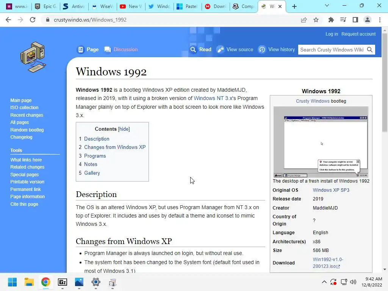Viewport: 388px width, 291px height.
Task: Close the active Wi browser tab
Action: point(280,6)
